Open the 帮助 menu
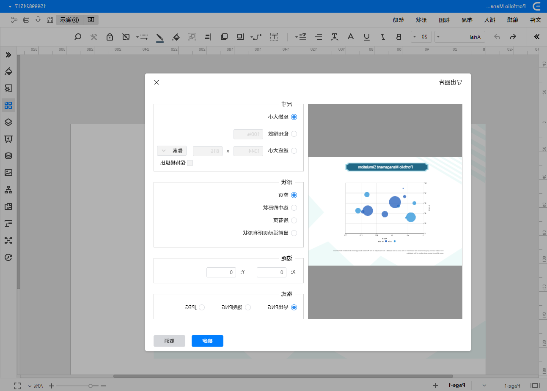The image size is (547, 391). point(398,20)
